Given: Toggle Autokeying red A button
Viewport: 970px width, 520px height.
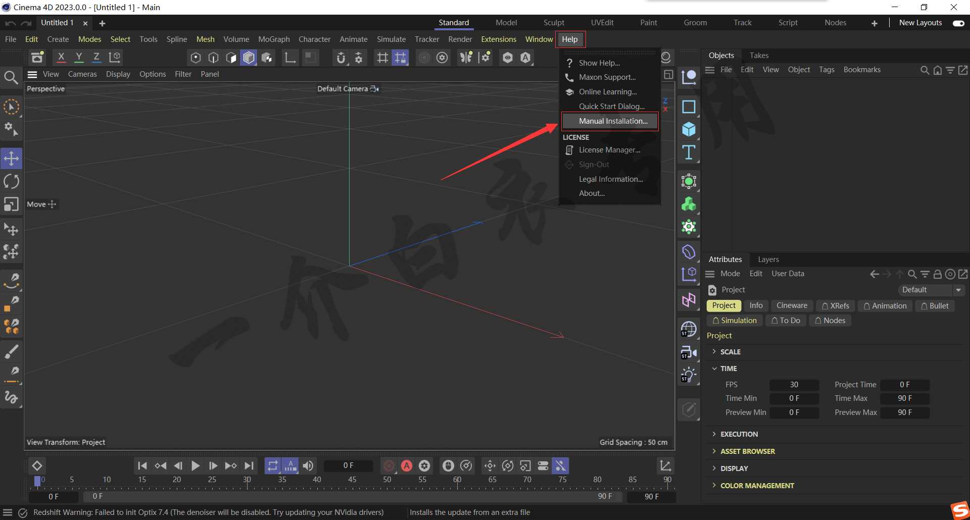Looking at the screenshot, I should tap(407, 465).
